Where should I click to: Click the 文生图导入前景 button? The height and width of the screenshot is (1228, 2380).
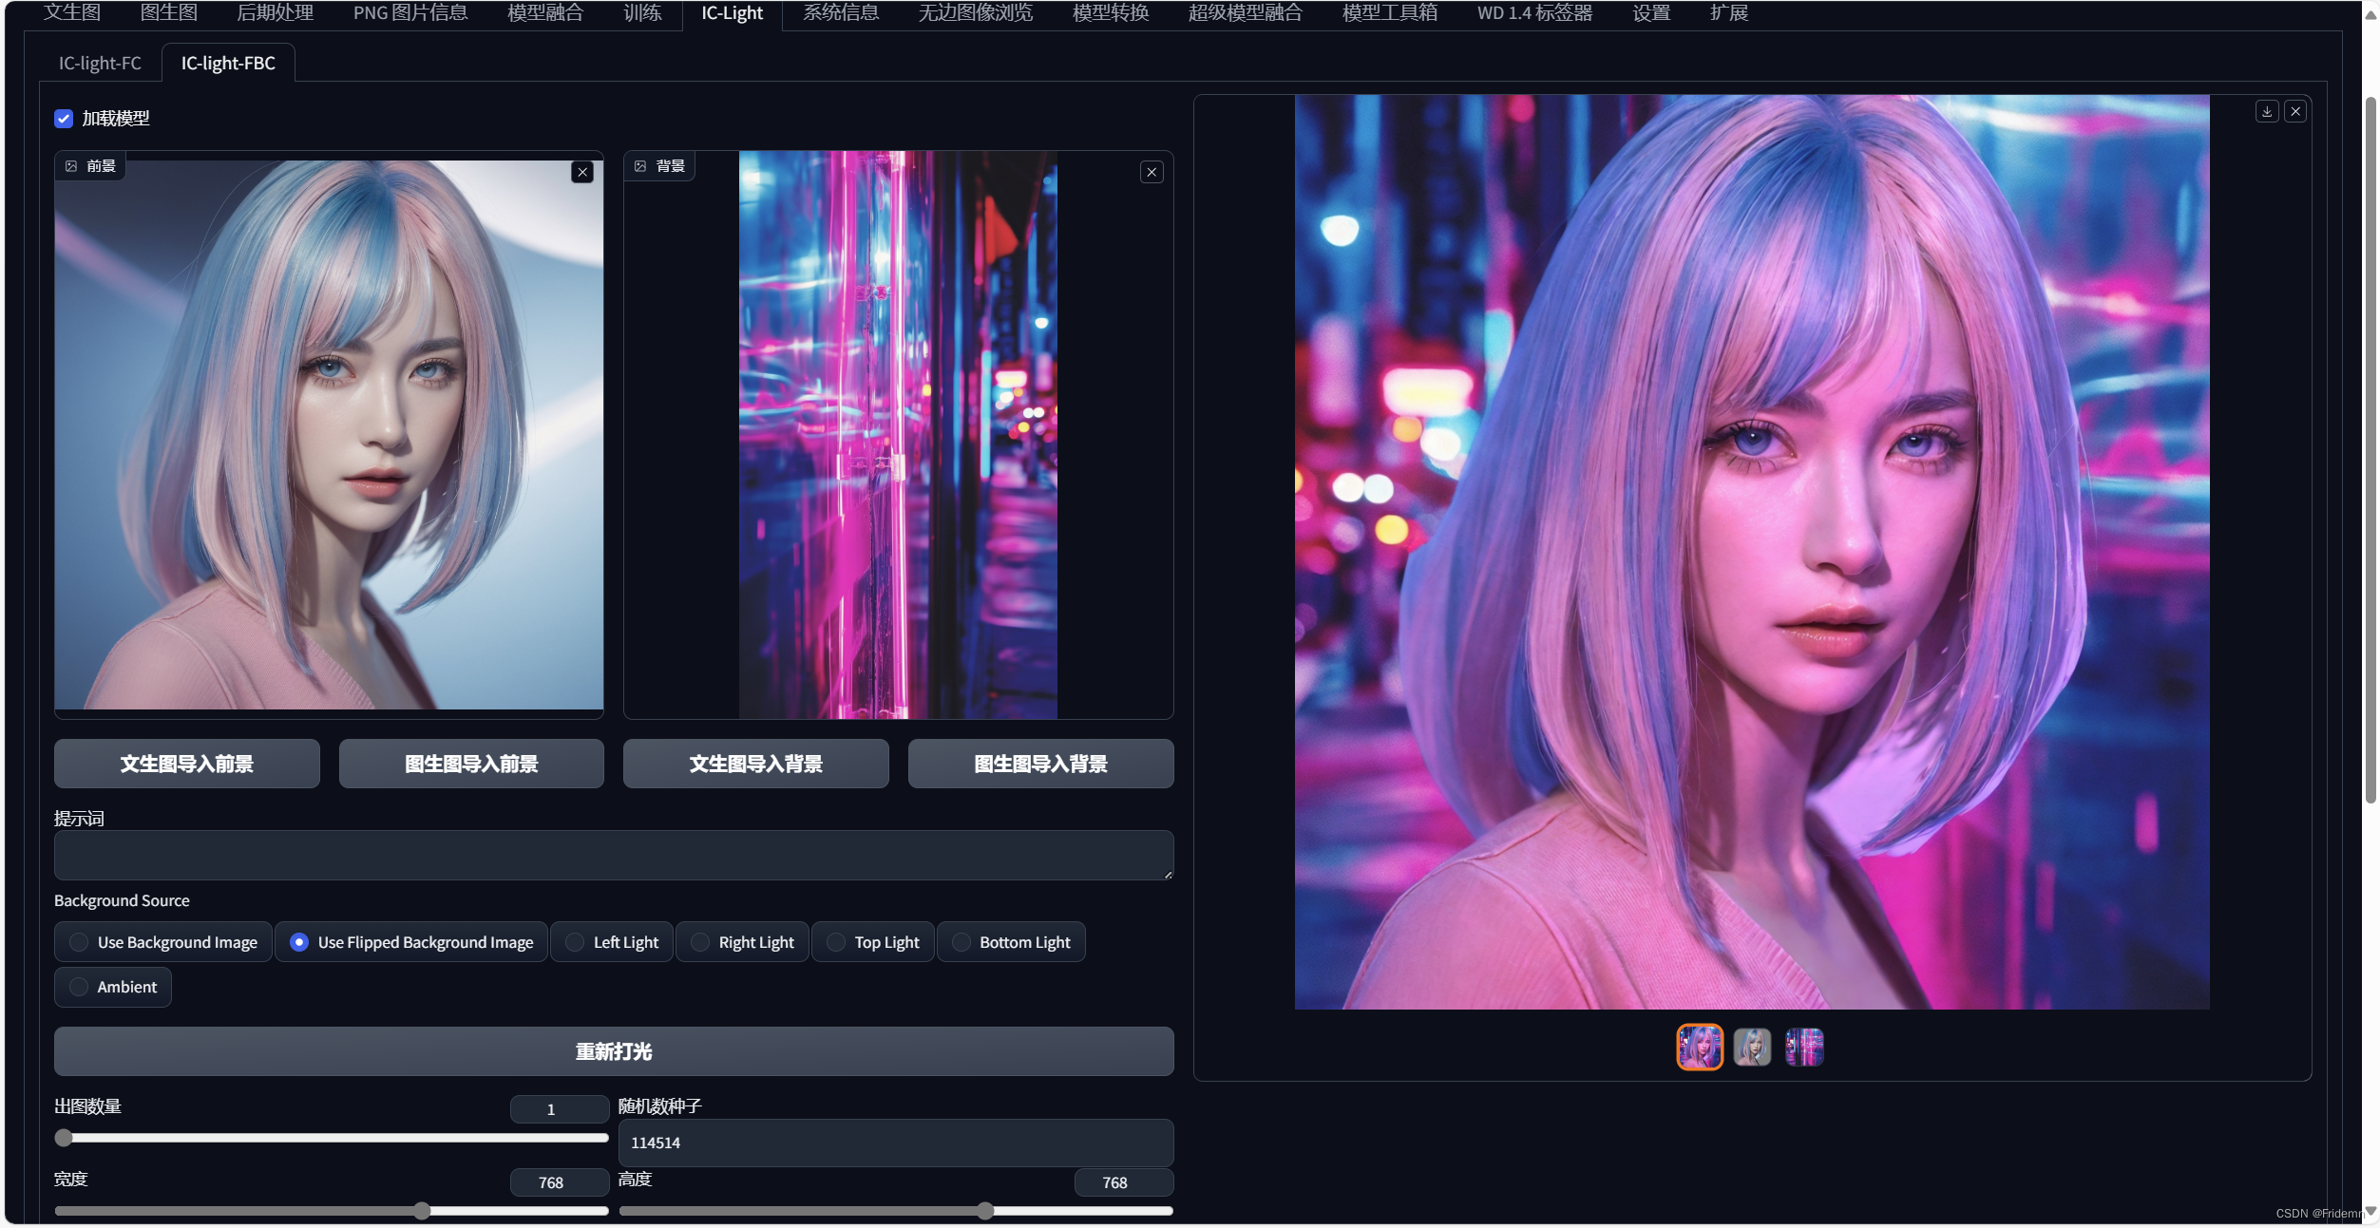click(x=186, y=763)
